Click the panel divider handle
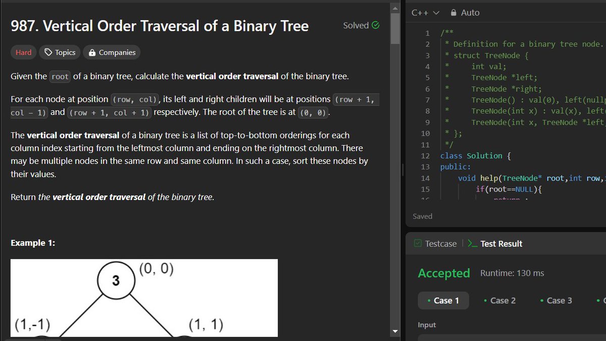Screen dimensions: 606x341 (402, 170)
